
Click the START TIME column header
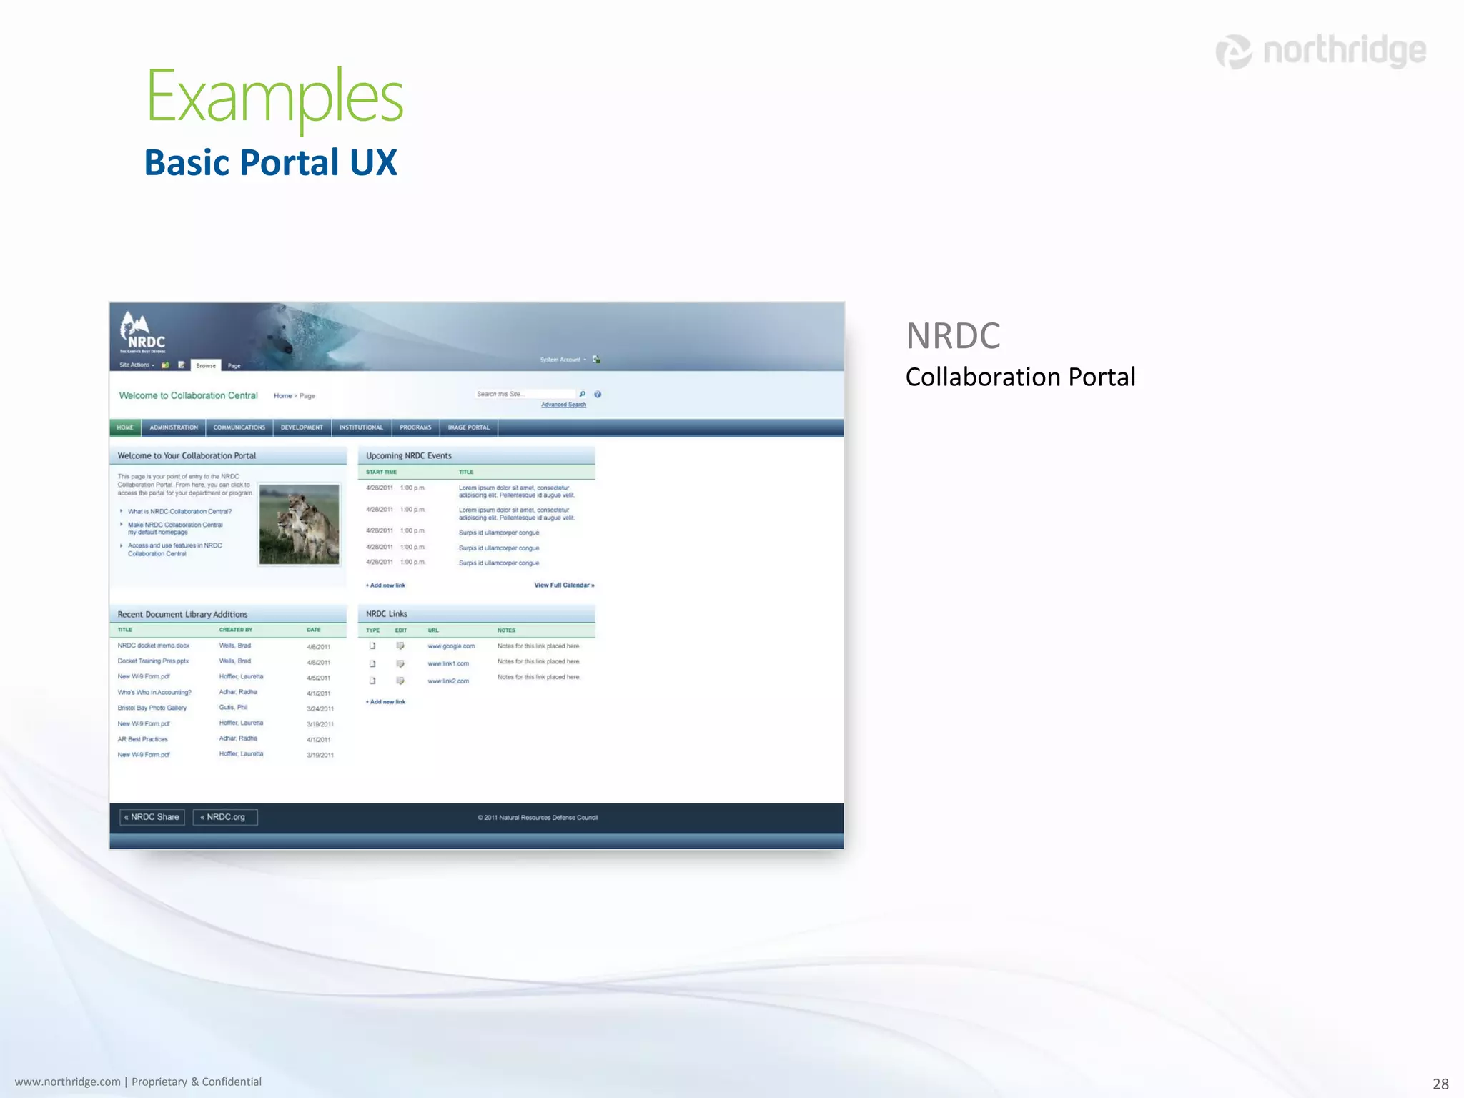tap(381, 472)
